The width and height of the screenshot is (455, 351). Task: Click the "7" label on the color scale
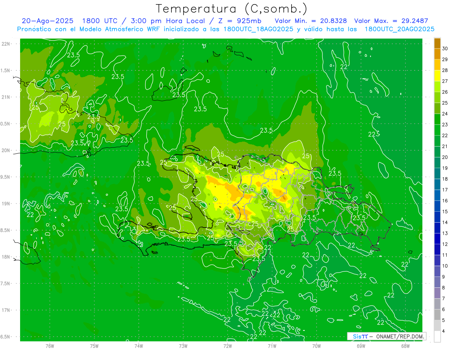coord(444,298)
